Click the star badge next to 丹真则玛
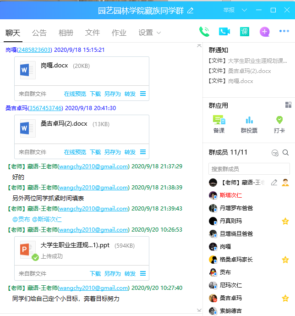The image size is (295, 316). coord(285,221)
